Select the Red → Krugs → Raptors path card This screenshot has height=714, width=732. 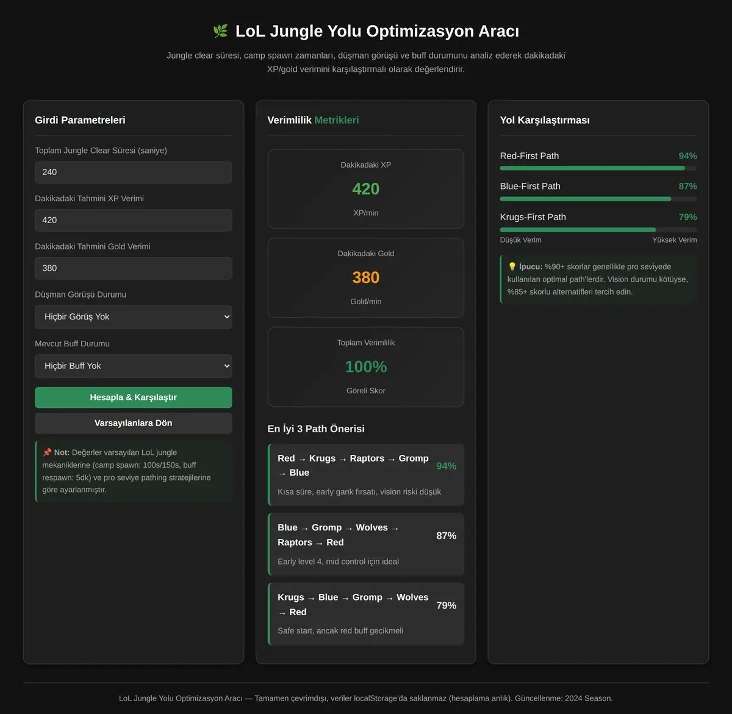pyautogui.click(x=366, y=475)
